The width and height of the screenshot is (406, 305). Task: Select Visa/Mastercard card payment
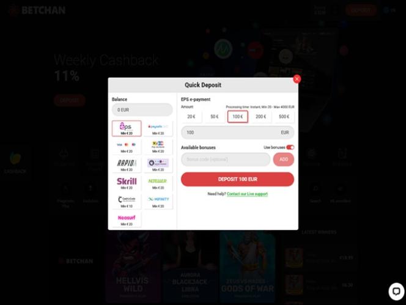[127, 147]
